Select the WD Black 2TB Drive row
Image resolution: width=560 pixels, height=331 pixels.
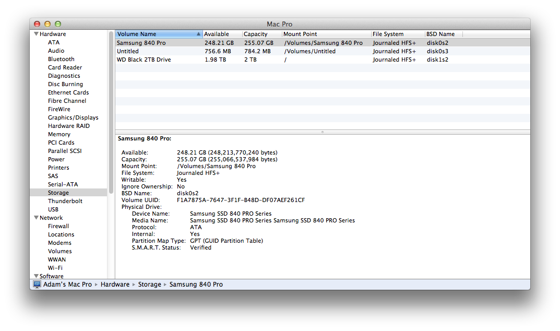[x=323, y=60]
